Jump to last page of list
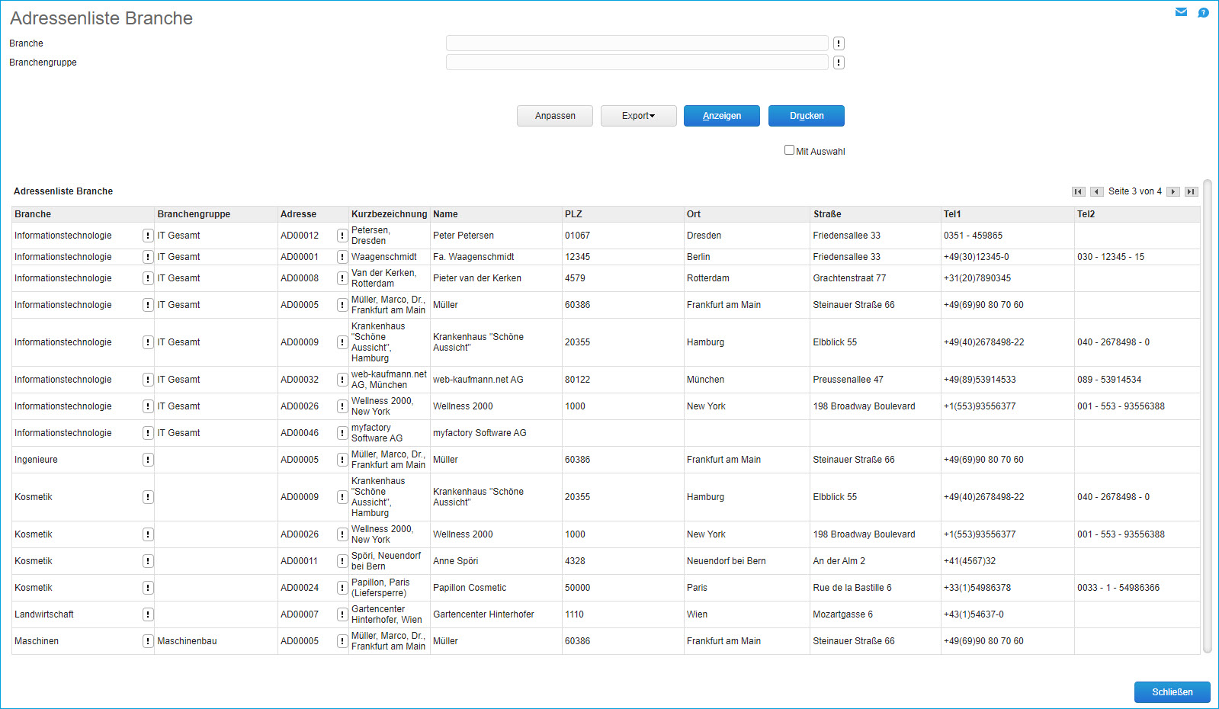 tap(1192, 192)
